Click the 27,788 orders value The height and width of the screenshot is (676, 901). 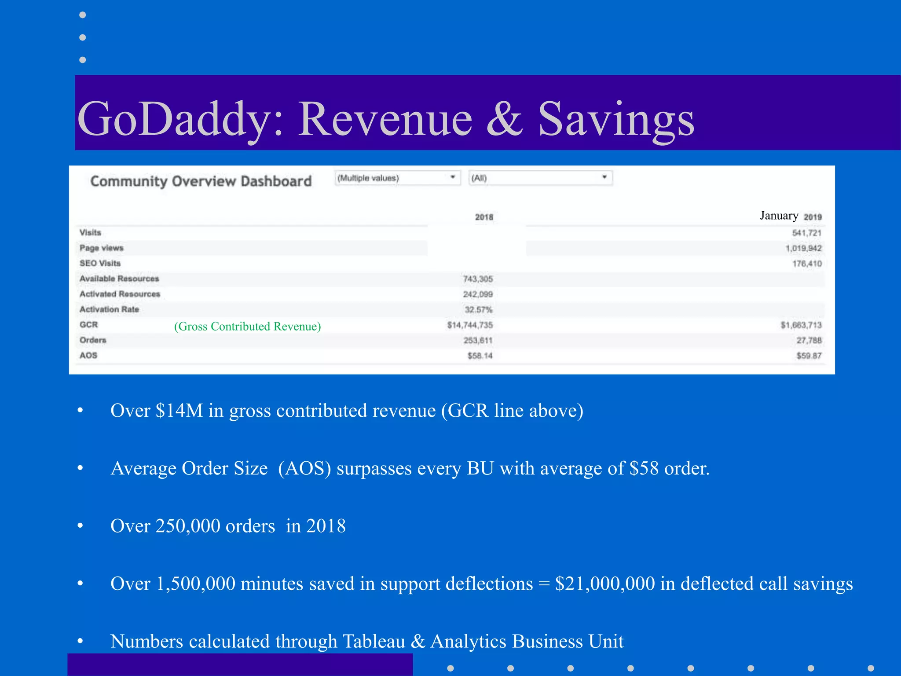click(809, 341)
